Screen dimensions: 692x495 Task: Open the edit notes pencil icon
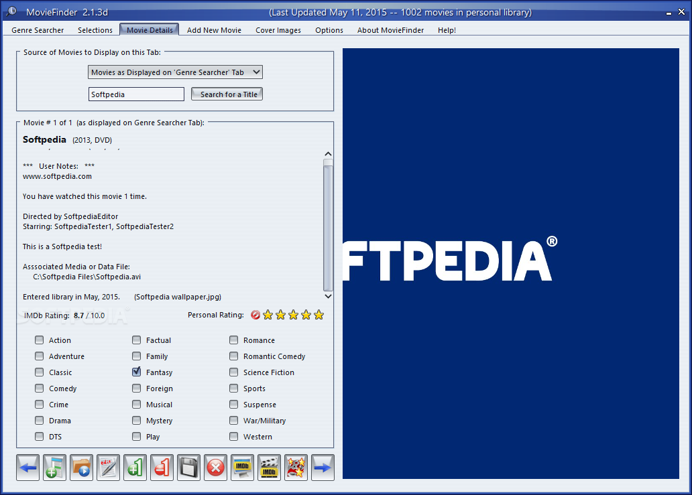point(108,468)
